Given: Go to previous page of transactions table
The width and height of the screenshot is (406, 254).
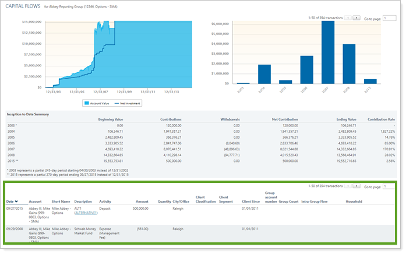Looking at the screenshot, I should click(348, 186).
